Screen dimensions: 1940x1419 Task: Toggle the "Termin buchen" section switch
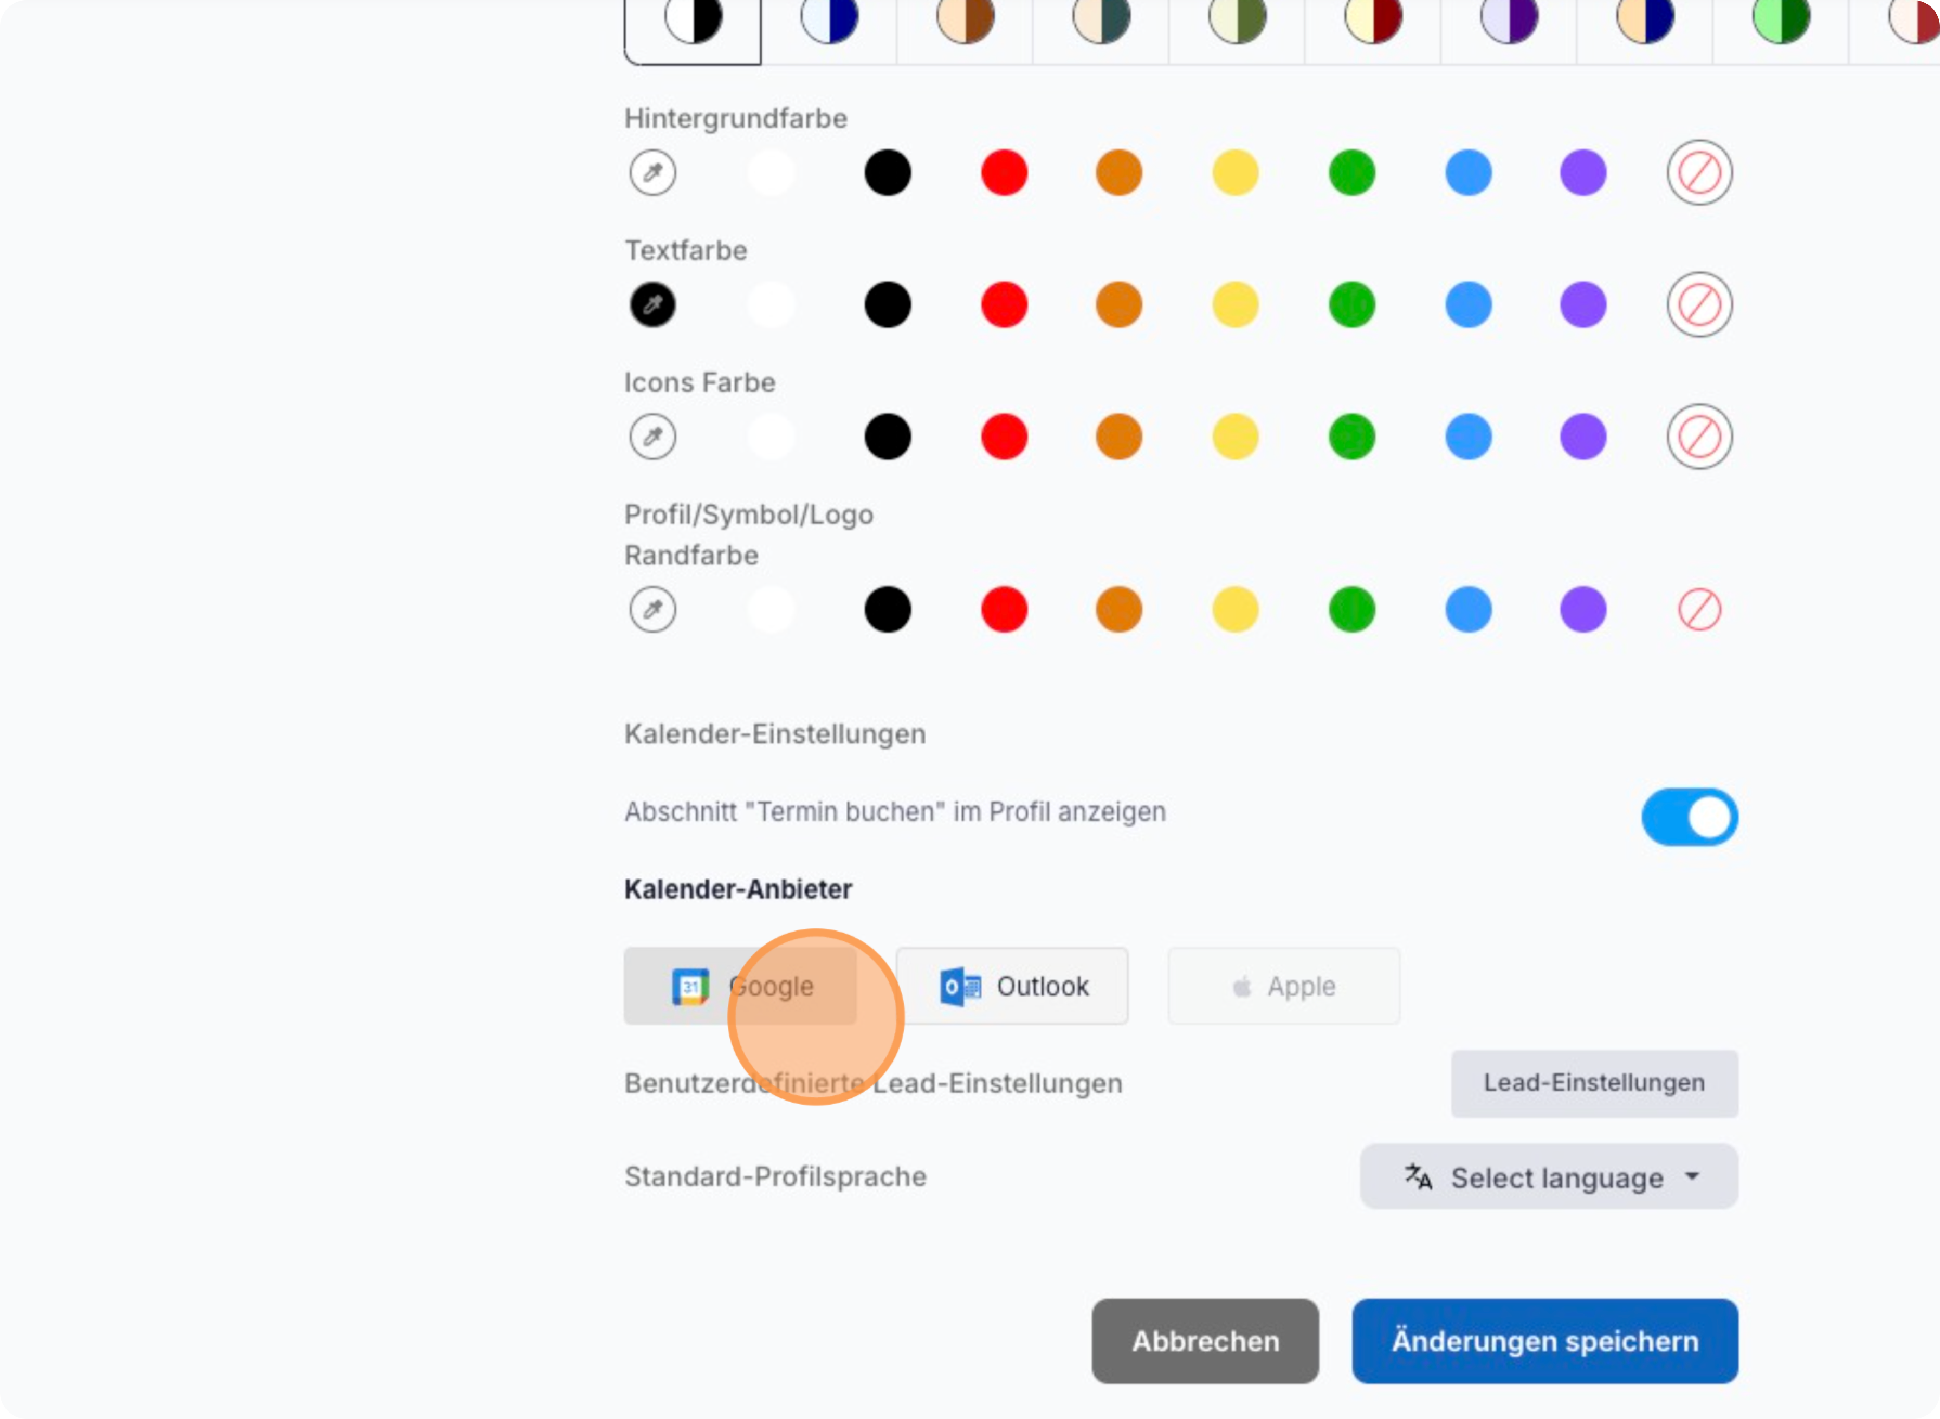click(x=1689, y=817)
